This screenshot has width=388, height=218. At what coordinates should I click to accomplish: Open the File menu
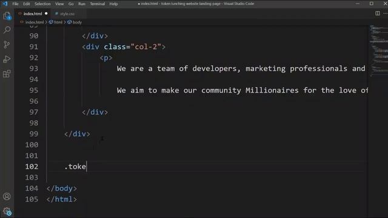[15, 4]
